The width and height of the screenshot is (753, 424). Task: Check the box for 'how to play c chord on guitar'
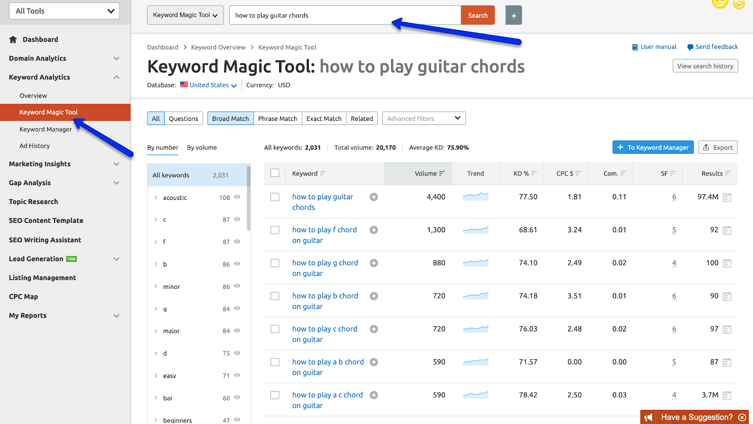click(x=275, y=329)
